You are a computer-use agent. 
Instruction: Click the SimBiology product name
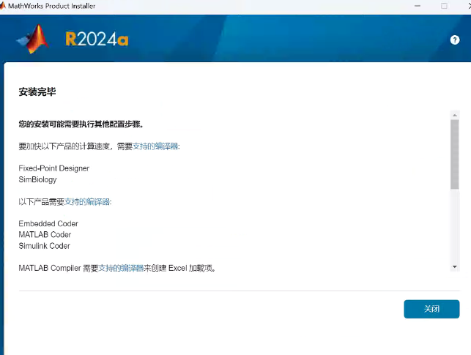coord(37,179)
